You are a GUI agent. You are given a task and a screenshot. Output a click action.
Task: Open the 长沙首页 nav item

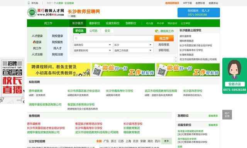[78, 23]
